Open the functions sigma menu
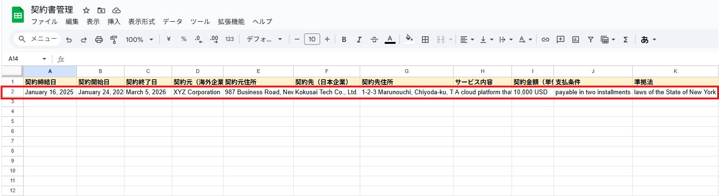The image size is (719, 196). [626, 40]
